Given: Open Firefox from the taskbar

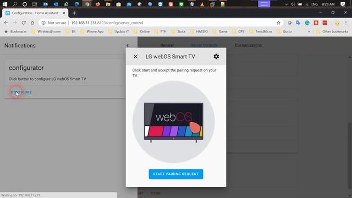Looking at the screenshot, I should 97,4.
